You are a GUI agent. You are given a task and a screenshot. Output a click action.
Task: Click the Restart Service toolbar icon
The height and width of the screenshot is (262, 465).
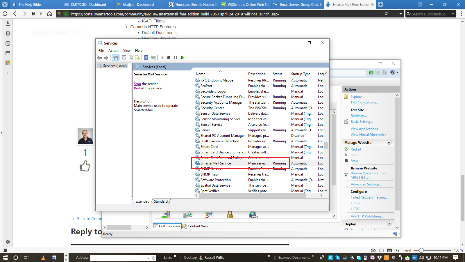click(x=182, y=58)
